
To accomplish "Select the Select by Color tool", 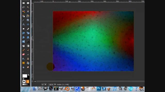I will click(23, 11).
